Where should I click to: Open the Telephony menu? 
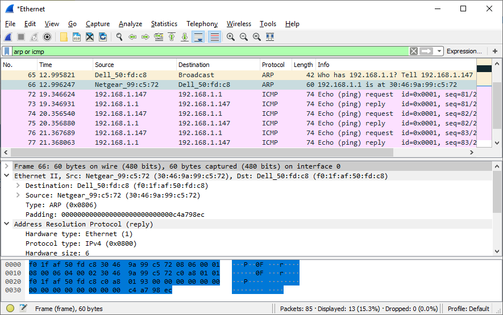202,24
